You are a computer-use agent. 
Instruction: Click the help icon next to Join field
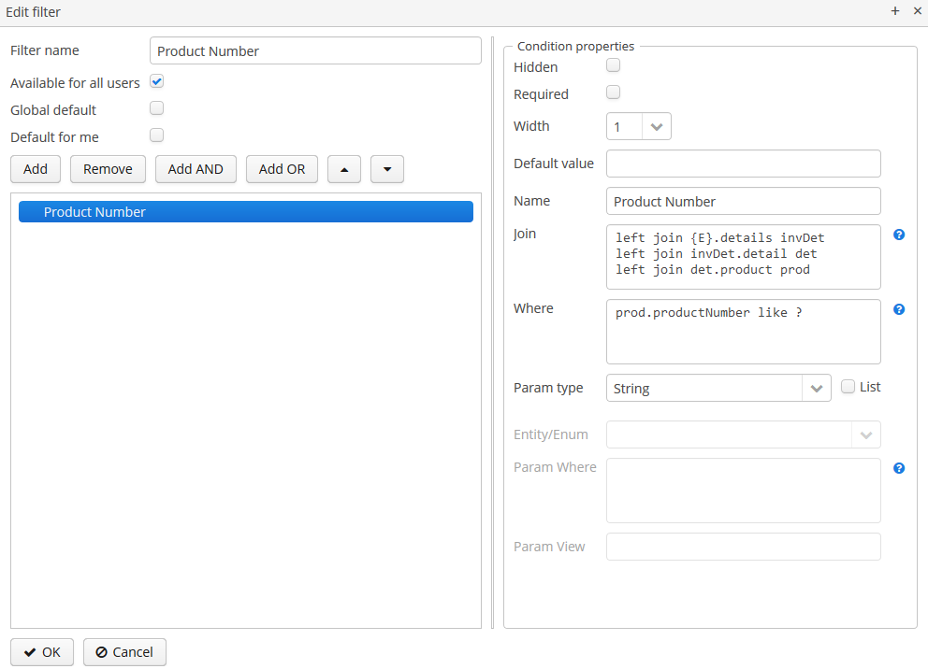(x=899, y=235)
